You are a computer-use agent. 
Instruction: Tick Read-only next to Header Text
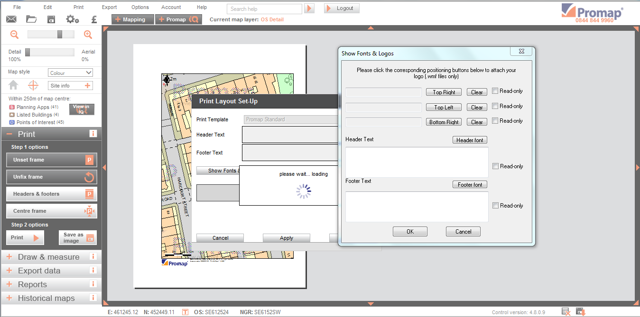coord(496,166)
